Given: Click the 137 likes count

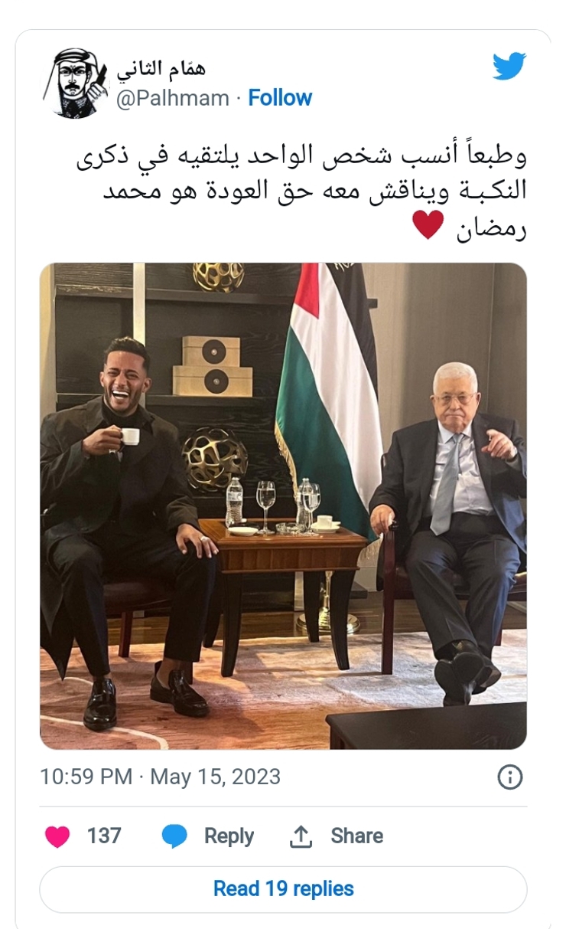Looking at the screenshot, I should (104, 836).
